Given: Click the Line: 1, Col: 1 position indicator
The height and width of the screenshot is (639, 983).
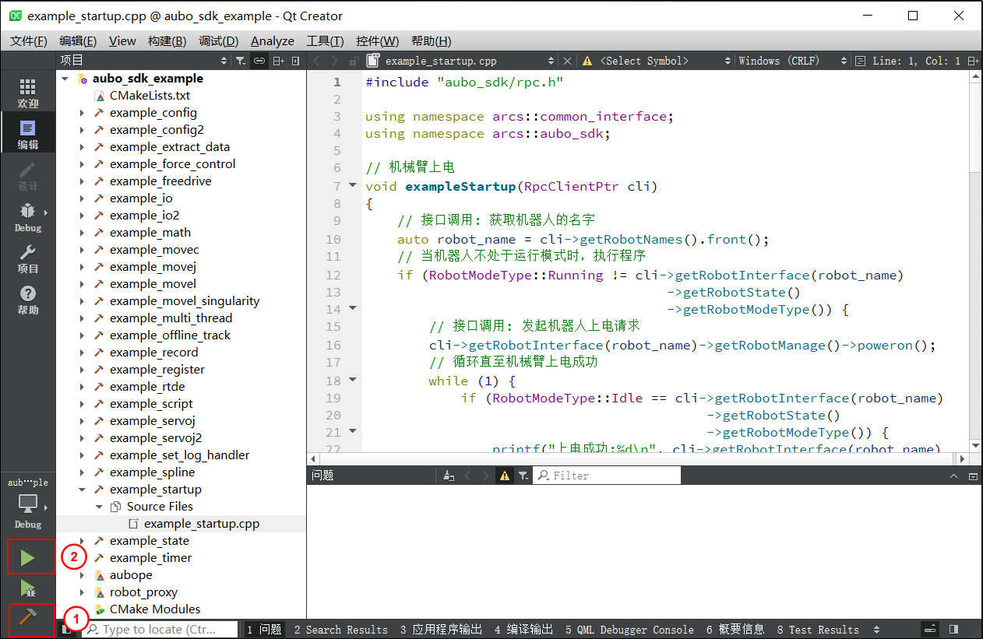Looking at the screenshot, I should 916,61.
